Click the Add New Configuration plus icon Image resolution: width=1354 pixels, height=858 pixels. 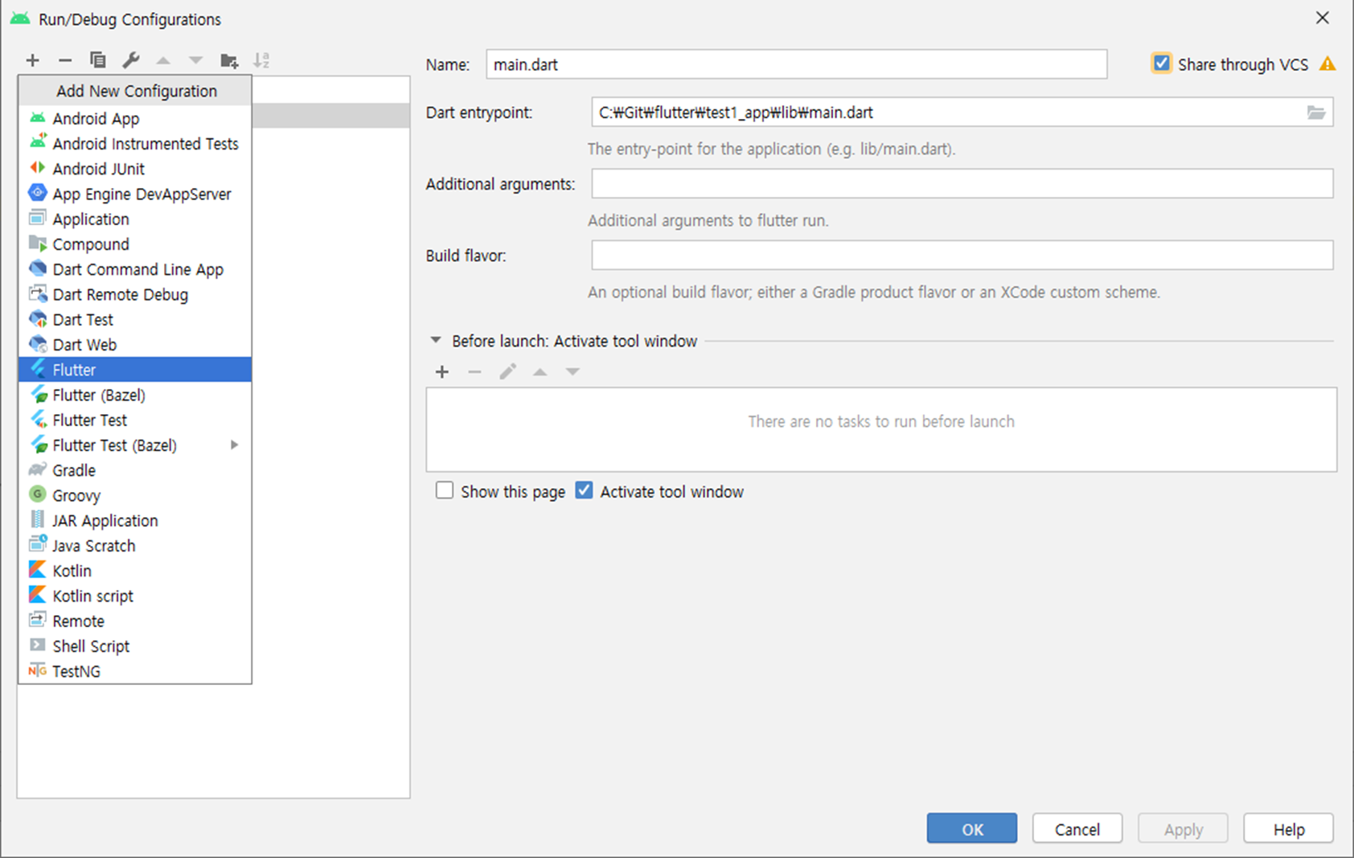pyautogui.click(x=32, y=60)
